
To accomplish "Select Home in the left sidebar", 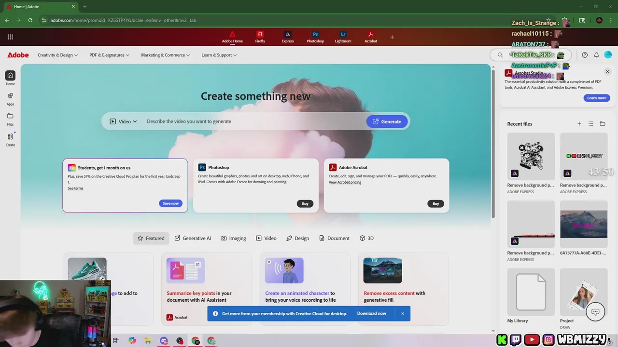I will click(10, 78).
